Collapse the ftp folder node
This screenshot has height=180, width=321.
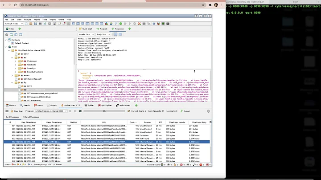(x=12, y=82)
